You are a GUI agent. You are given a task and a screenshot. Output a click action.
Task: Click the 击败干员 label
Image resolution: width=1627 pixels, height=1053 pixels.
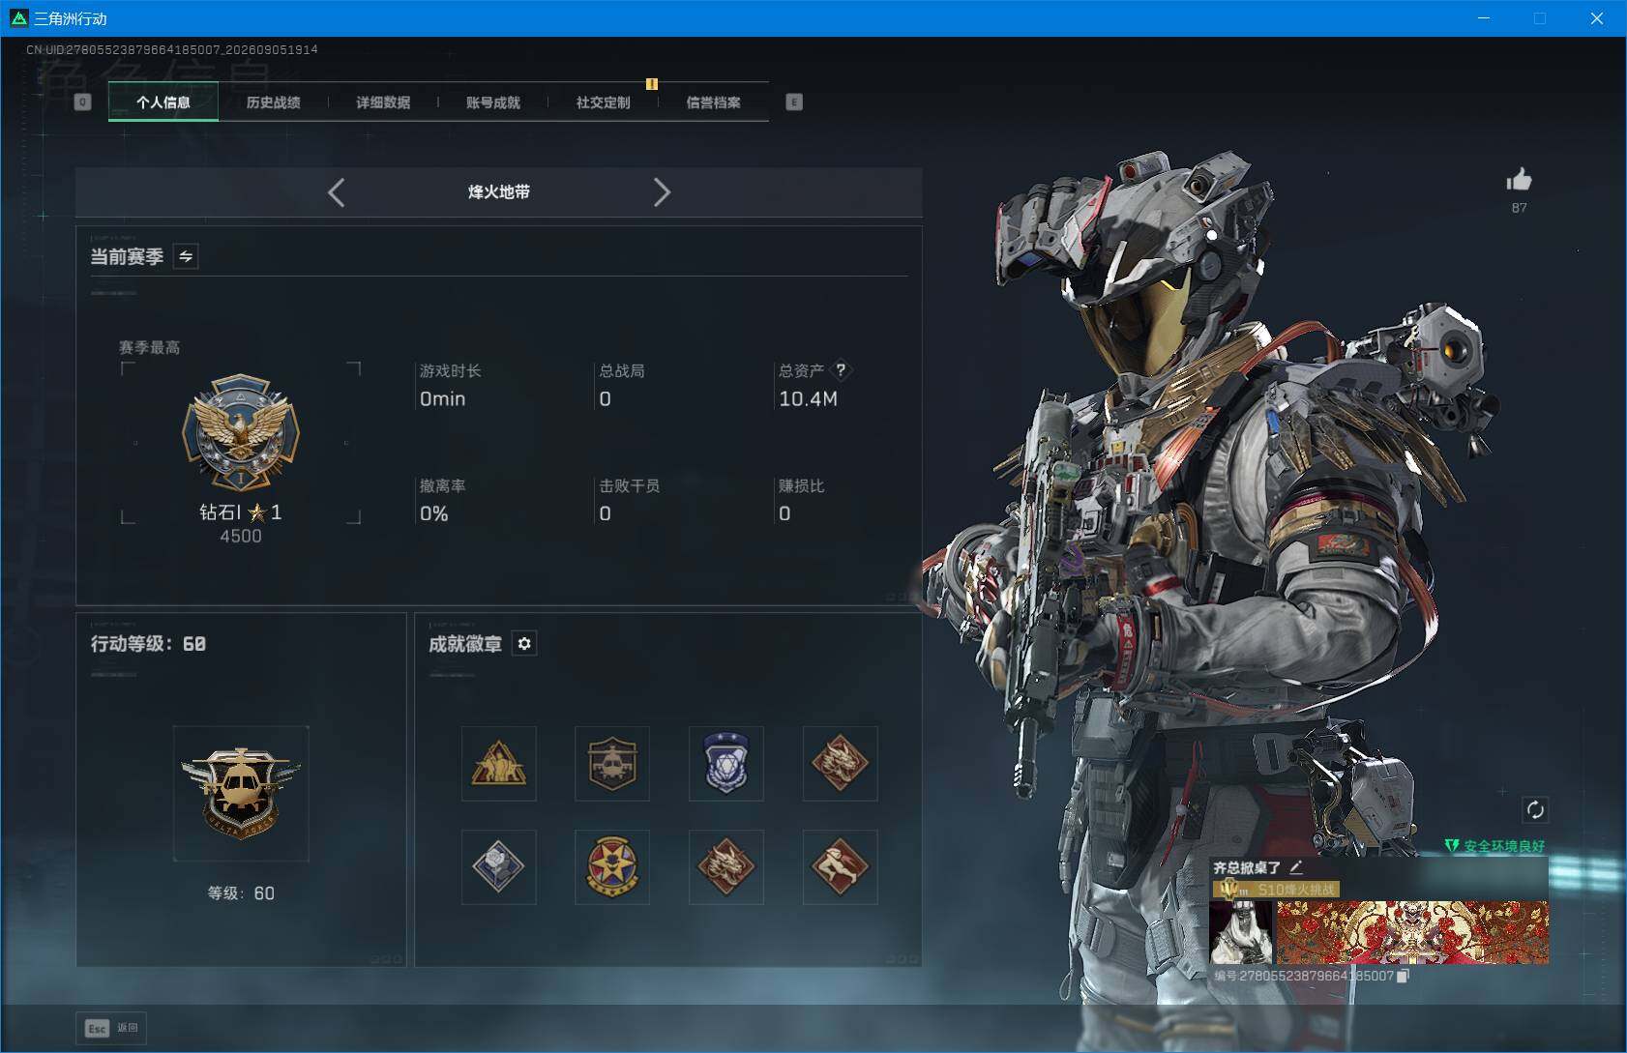(630, 485)
